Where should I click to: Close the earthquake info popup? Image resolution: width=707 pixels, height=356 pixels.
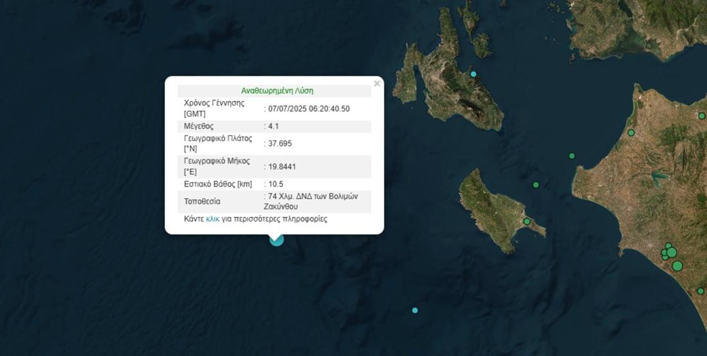click(377, 84)
